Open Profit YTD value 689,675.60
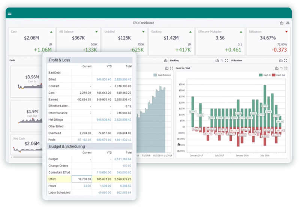 [104, 140]
